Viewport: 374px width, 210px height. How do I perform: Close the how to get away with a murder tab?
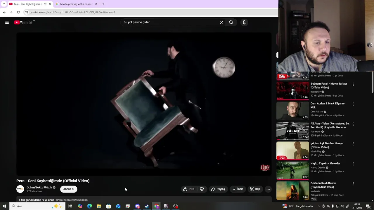click(96, 4)
